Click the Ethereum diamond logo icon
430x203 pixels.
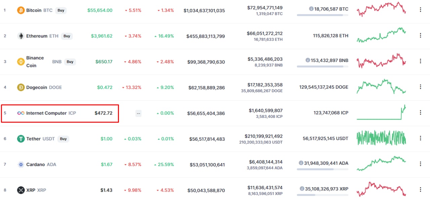click(x=21, y=36)
